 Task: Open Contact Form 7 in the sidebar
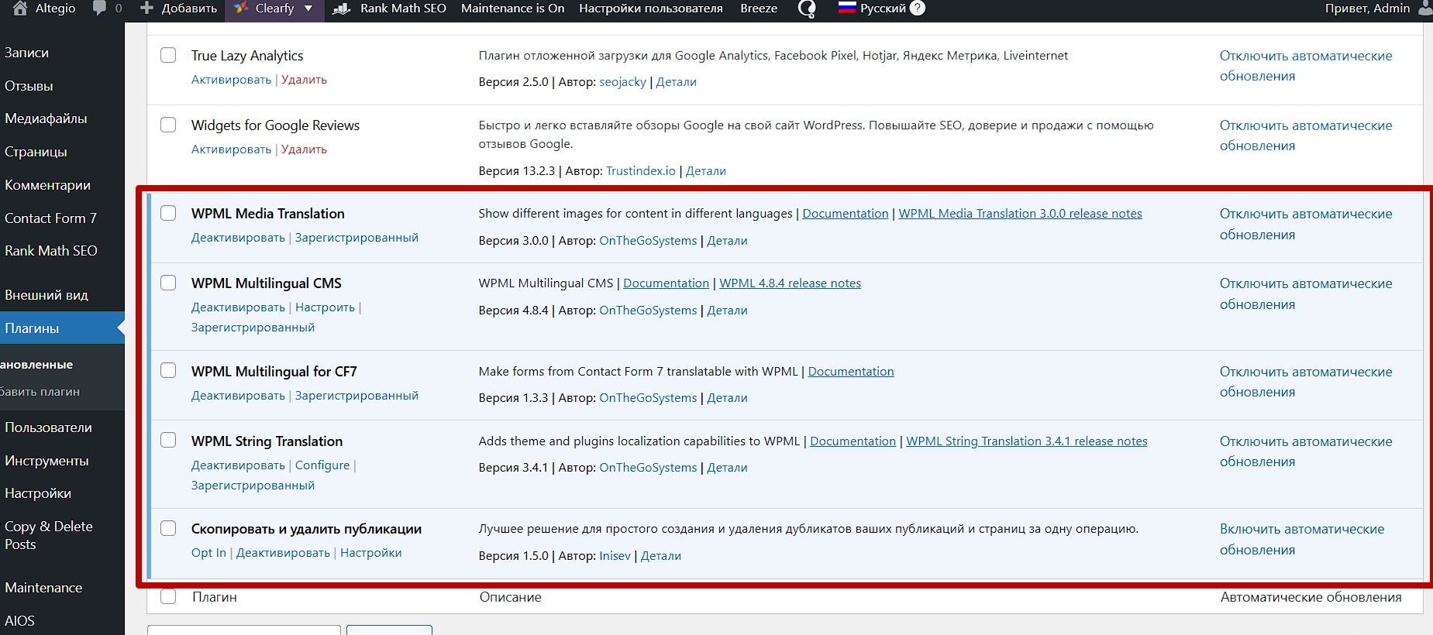[50, 218]
